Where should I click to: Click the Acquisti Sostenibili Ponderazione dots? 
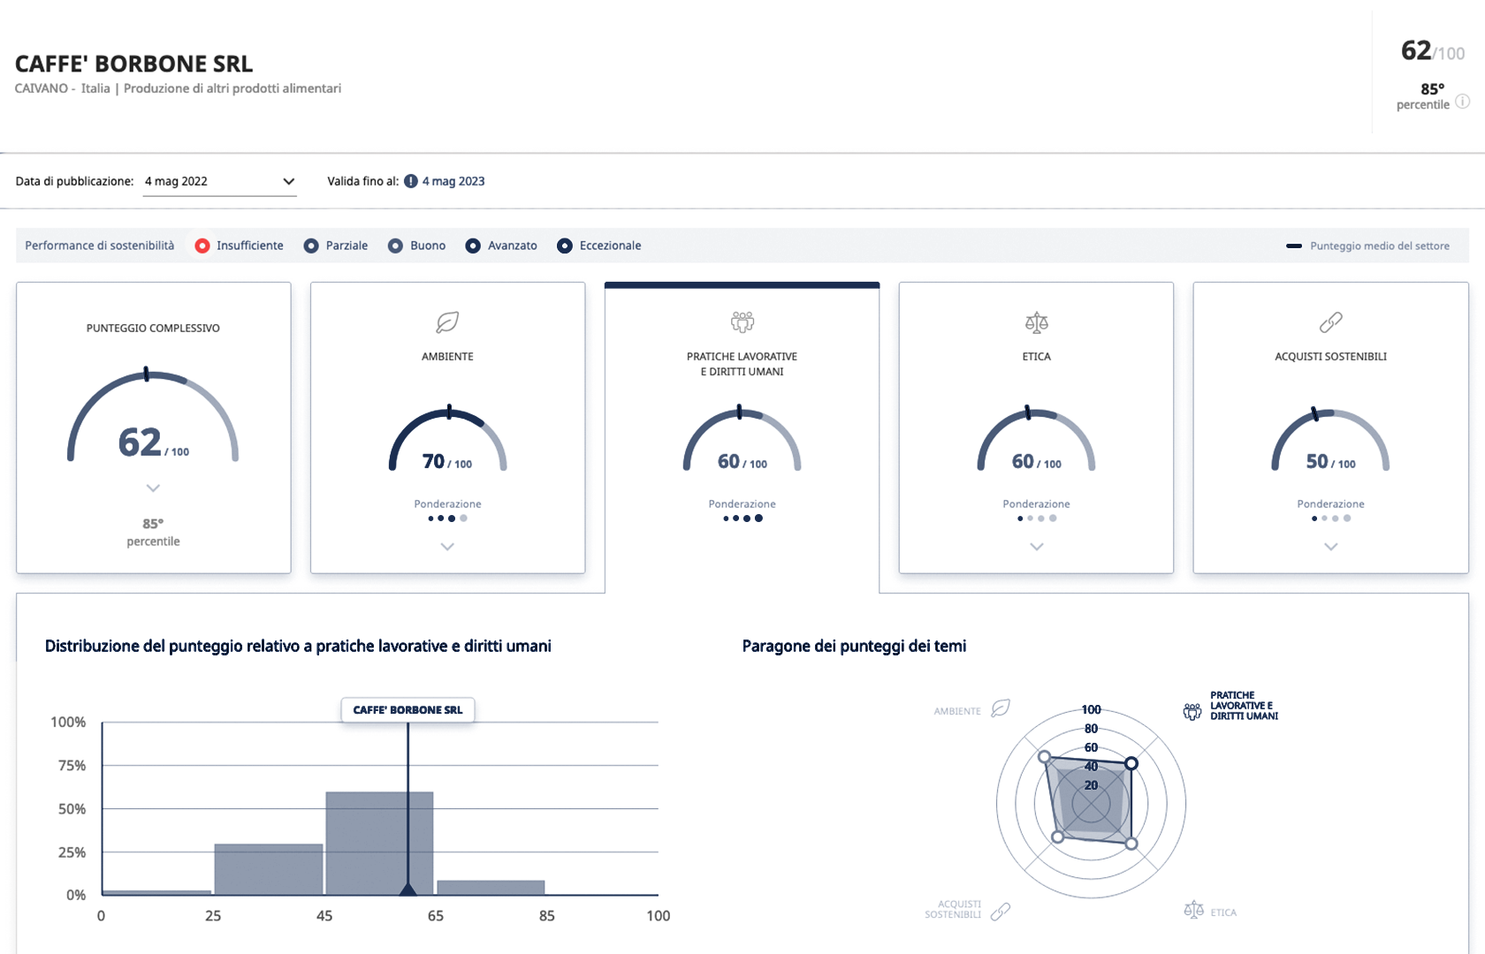pos(1331,519)
